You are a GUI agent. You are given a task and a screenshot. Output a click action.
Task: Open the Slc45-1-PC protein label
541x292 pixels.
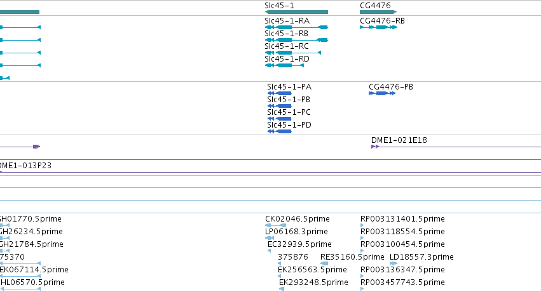[289, 112]
